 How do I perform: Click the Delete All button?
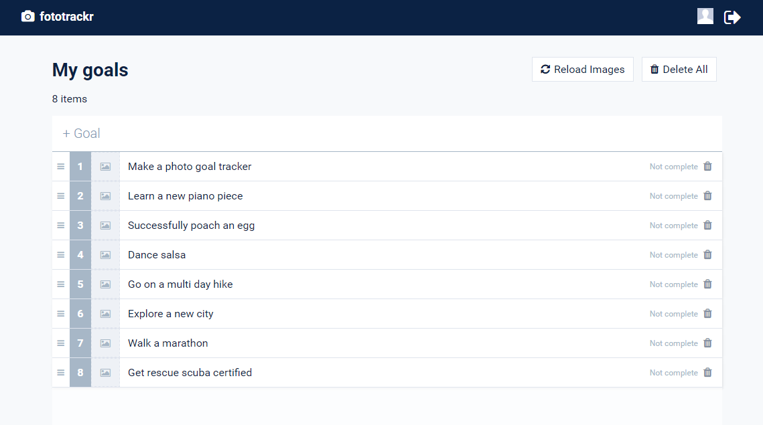tap(679, 70)
